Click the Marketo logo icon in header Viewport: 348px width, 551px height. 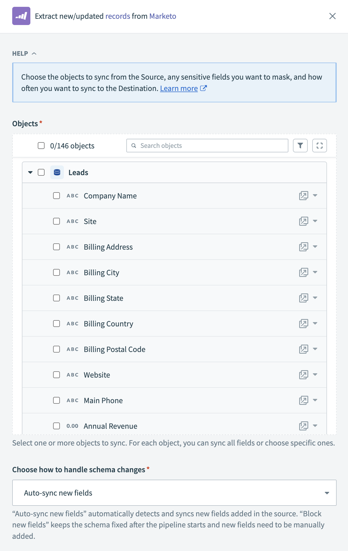tap(21, 16)
